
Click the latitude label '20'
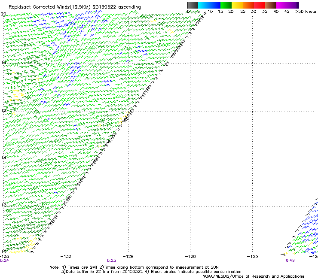point(3,14)
